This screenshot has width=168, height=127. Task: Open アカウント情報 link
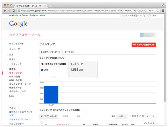click(x=128, y=15)
